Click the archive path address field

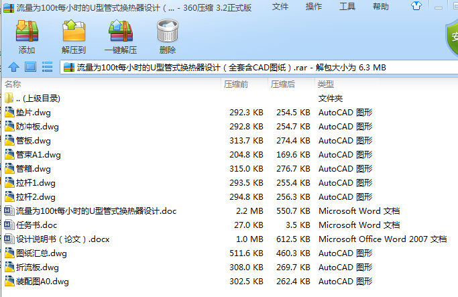click(259, 67)
